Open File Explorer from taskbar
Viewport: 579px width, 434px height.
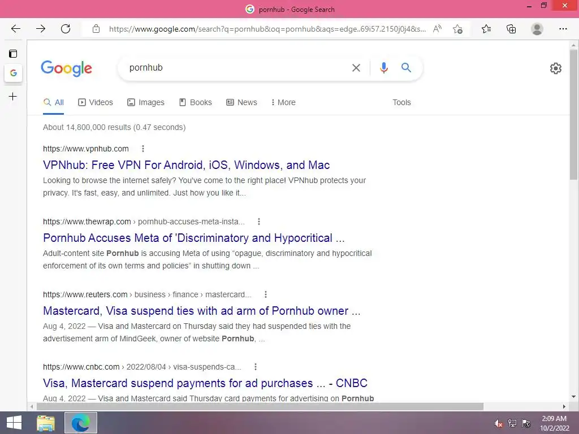click(46, 423)
